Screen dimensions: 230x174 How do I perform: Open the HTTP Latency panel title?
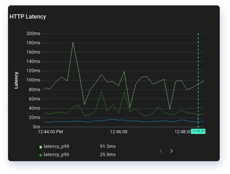[28, 17]
